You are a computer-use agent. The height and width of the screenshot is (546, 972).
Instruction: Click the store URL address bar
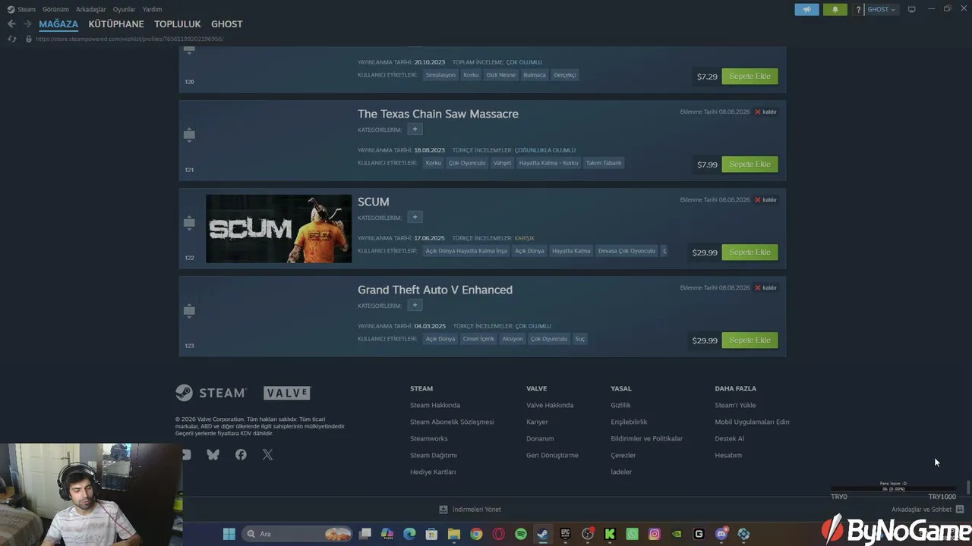129,39
